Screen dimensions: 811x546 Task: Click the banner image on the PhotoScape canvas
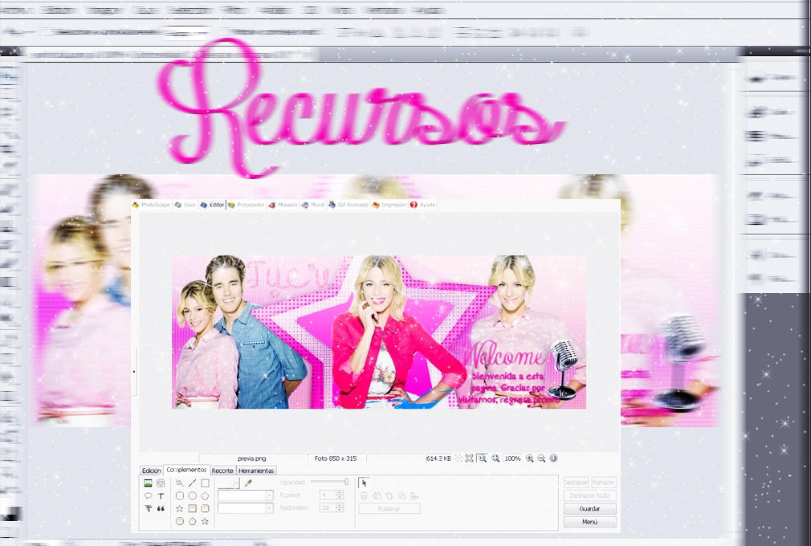[x=379, y=332]
